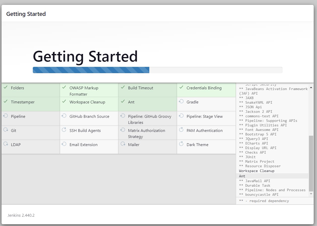This screenshot has height=226, width=317.
Task: Click the pending icon next to PAM Authentication
Action: pyautogui.click(x=181, y=130)
